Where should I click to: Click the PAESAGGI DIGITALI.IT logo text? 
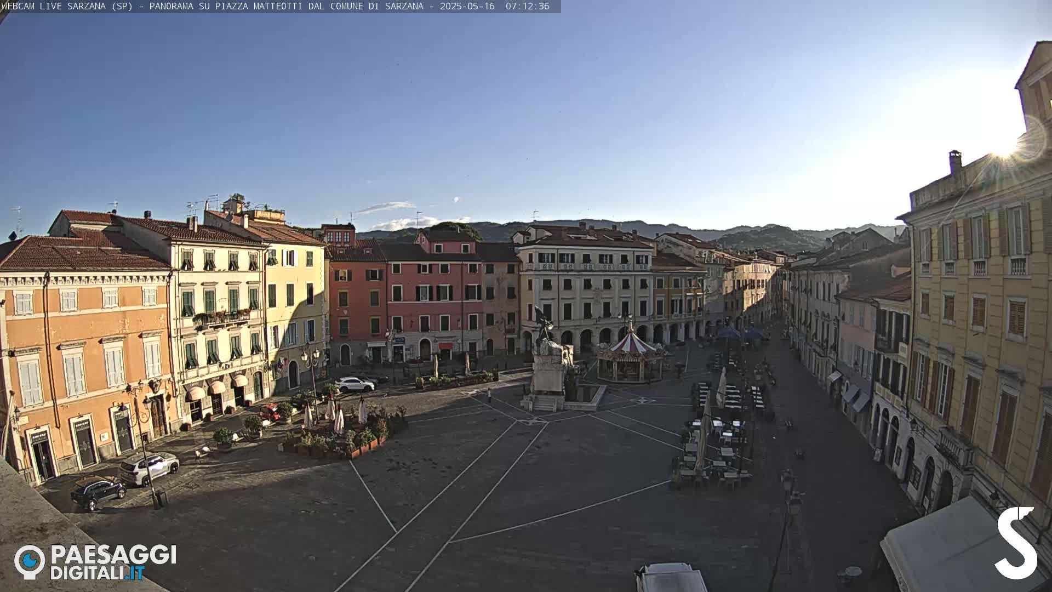[x=113, y=562]
